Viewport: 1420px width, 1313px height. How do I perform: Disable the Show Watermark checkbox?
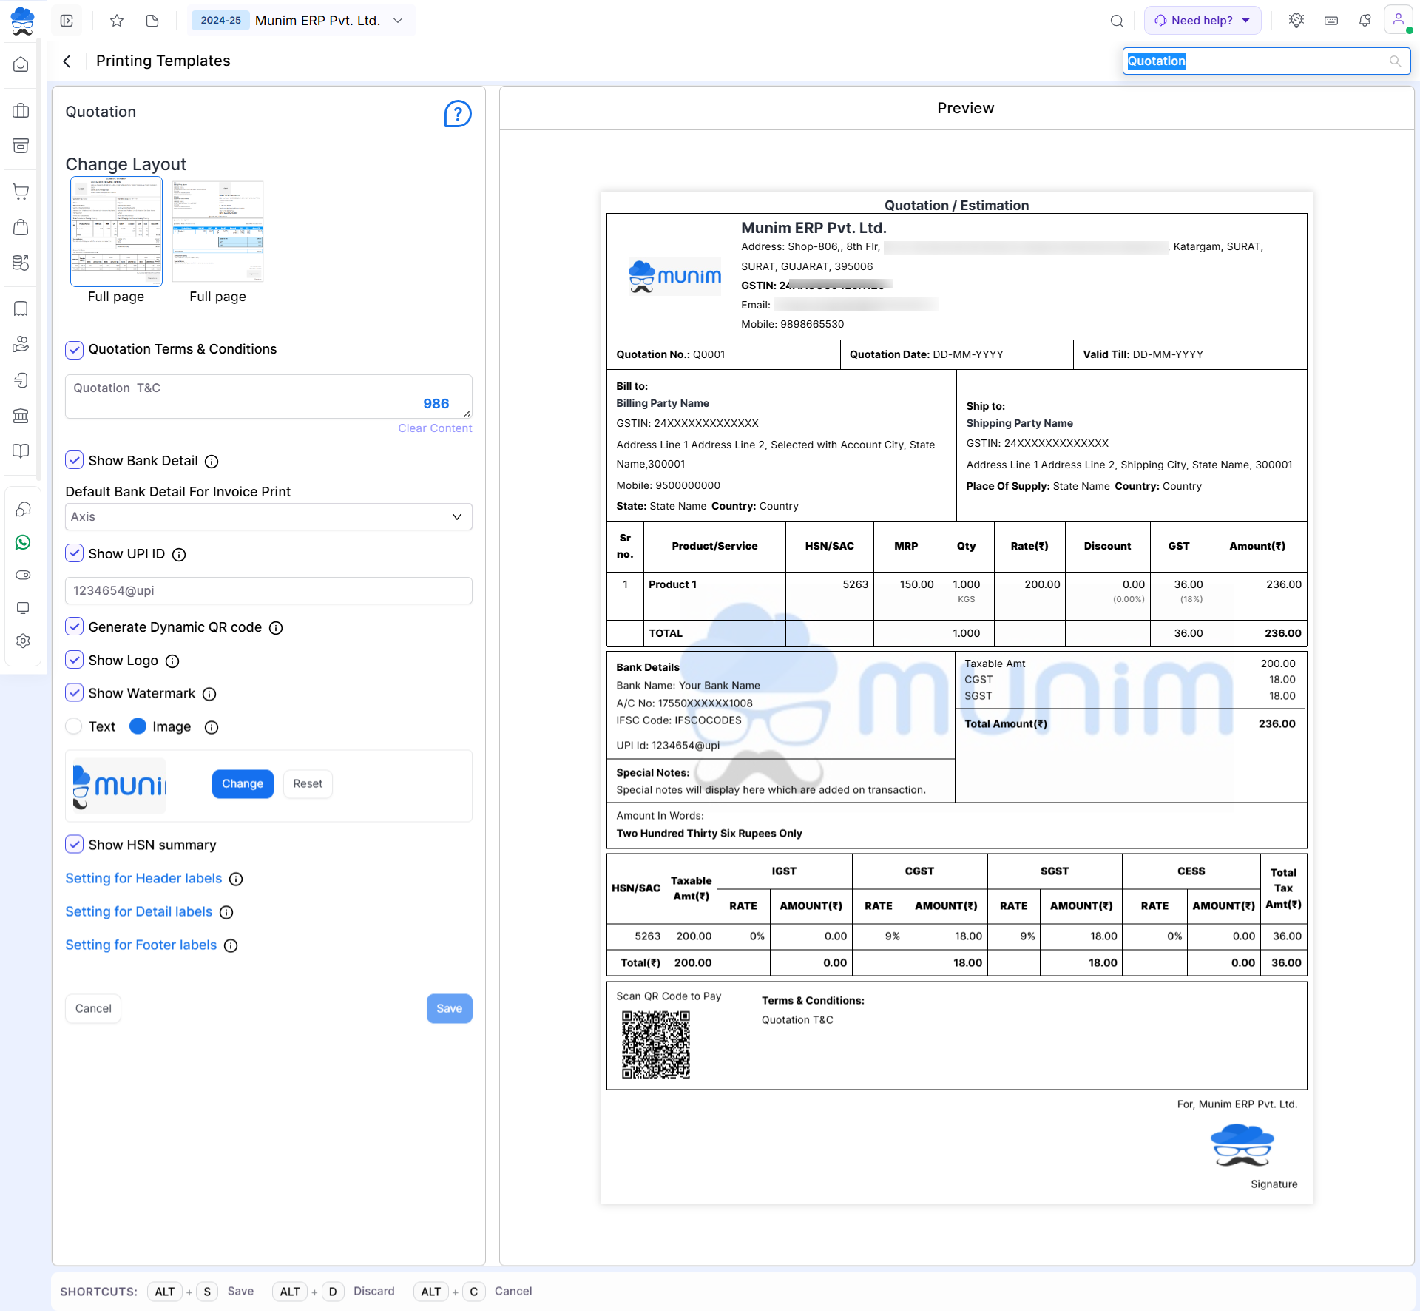pyautogui.click(x=74, y=693)
